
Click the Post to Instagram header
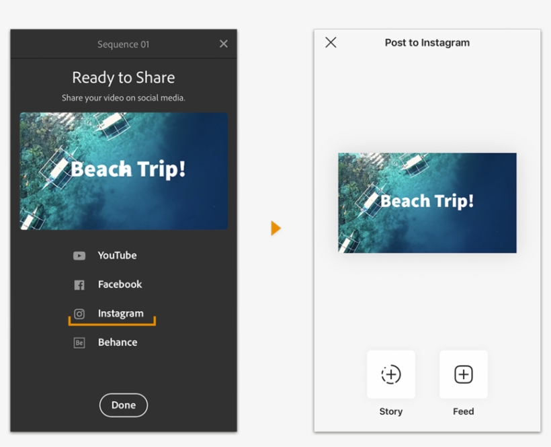point(427,42)
